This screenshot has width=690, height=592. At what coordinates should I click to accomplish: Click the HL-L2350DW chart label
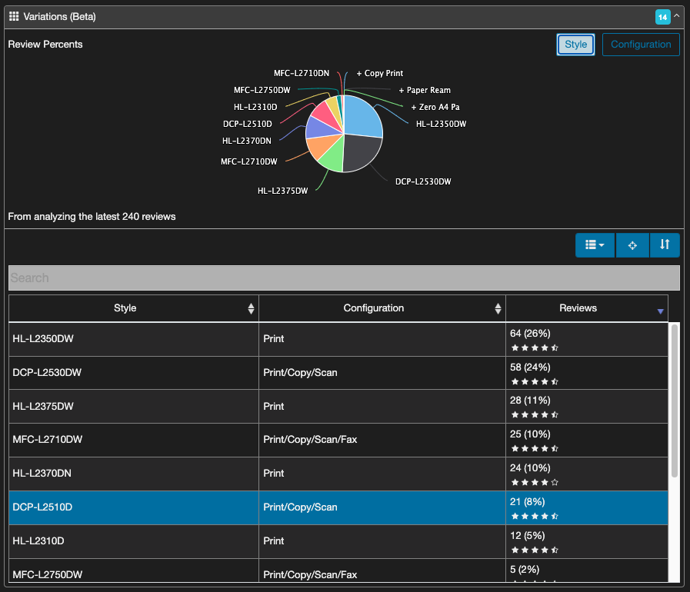[441, 124]
